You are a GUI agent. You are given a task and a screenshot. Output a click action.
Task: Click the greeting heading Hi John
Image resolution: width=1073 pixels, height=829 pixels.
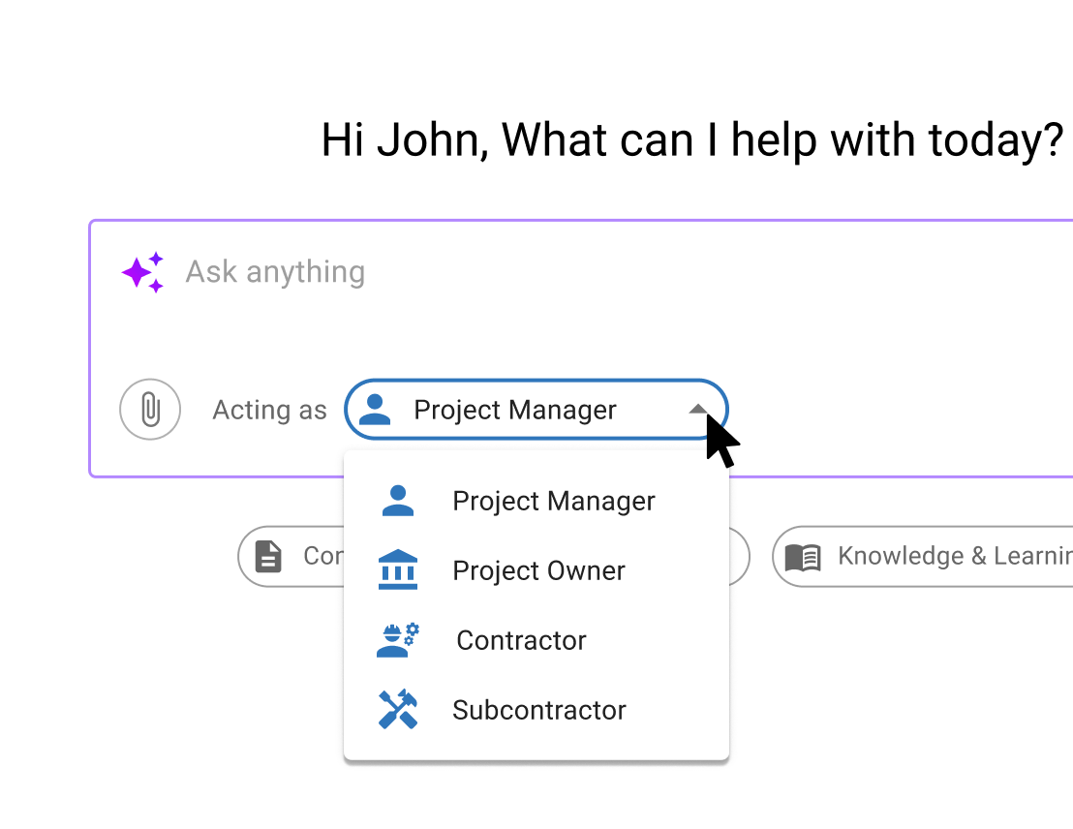692,140
